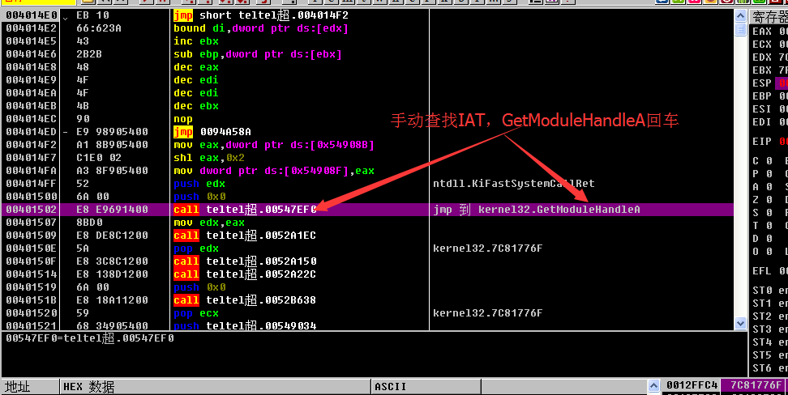Select the EFL flags register row

coord(762,271)
